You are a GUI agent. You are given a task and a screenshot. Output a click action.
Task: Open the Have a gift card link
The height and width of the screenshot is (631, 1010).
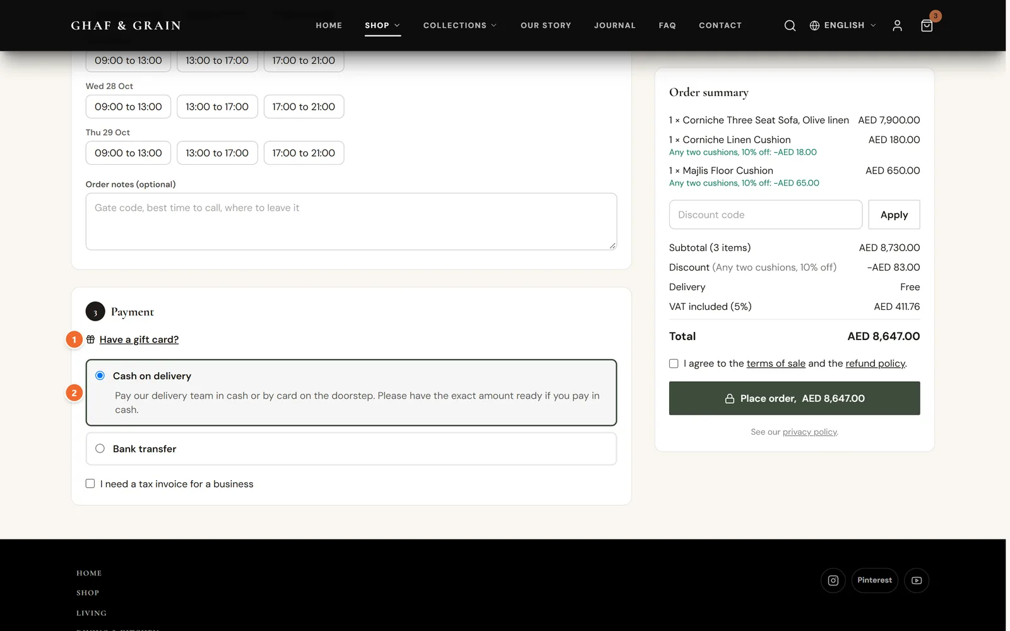(139, 339)
